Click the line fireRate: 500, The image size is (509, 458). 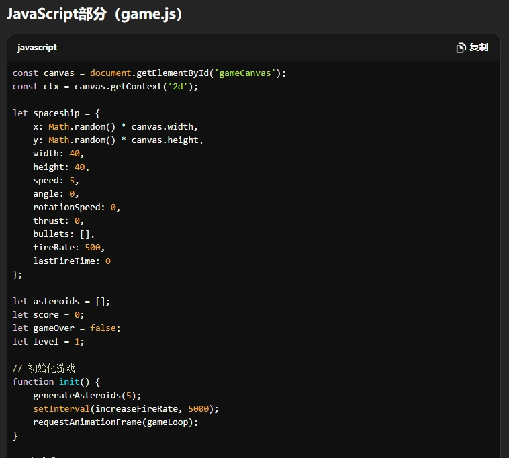point(68,248)
